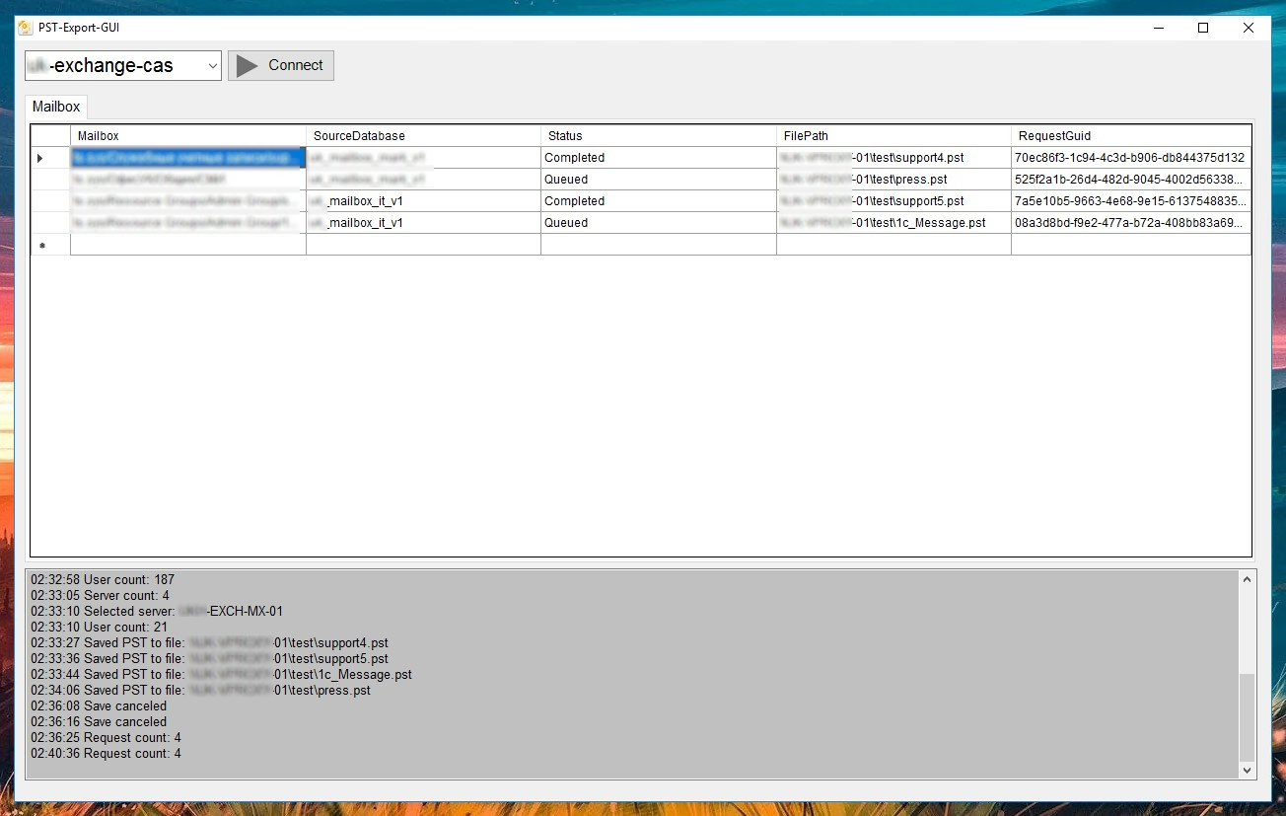Click the log scrollbar down arrow

[x=1248, y=770]
